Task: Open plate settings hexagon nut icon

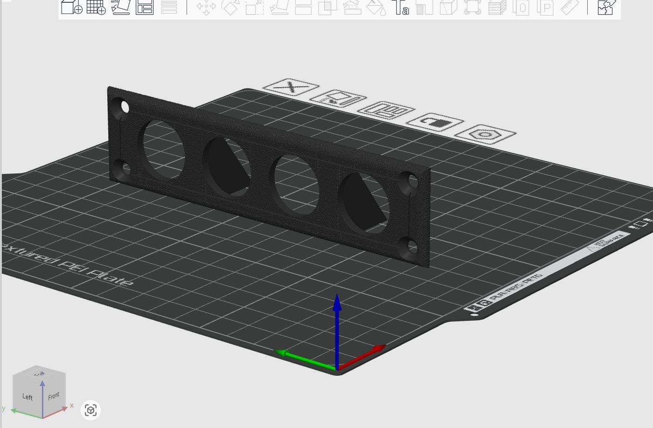Action: coord(485,134)
